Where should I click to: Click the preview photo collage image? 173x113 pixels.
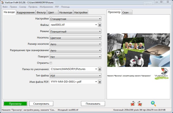[x=139, y=50]
